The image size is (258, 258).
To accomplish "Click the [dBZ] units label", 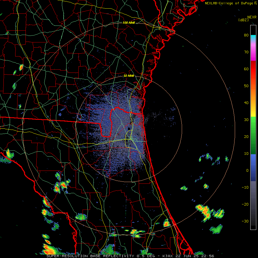I will pos(243,20).
